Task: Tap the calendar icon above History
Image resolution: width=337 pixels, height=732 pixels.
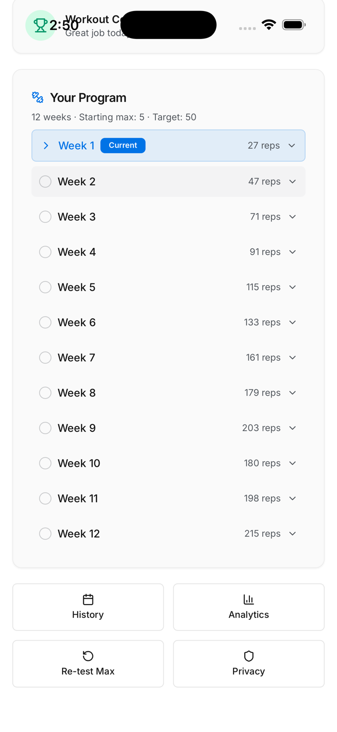Action: coord(88,599)
